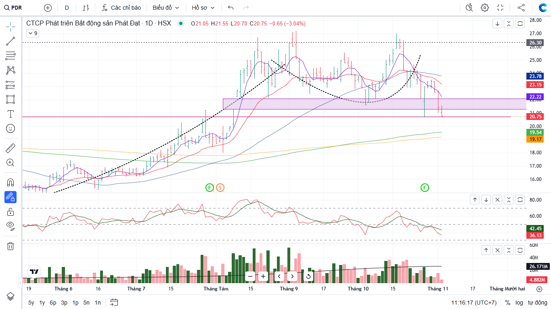Click the trash icon to remove drawings
Screen dimensions: 551x309
coord(10,246)
